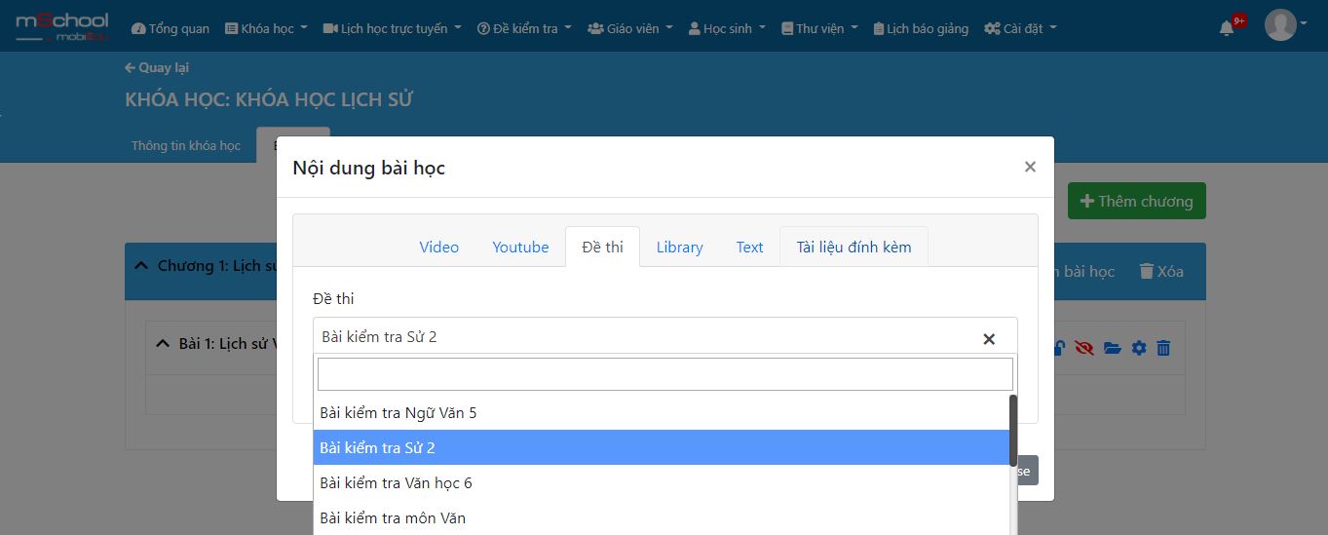1328x535 pixels.
Task: Open the Học sinh menu
Action: 727,28
